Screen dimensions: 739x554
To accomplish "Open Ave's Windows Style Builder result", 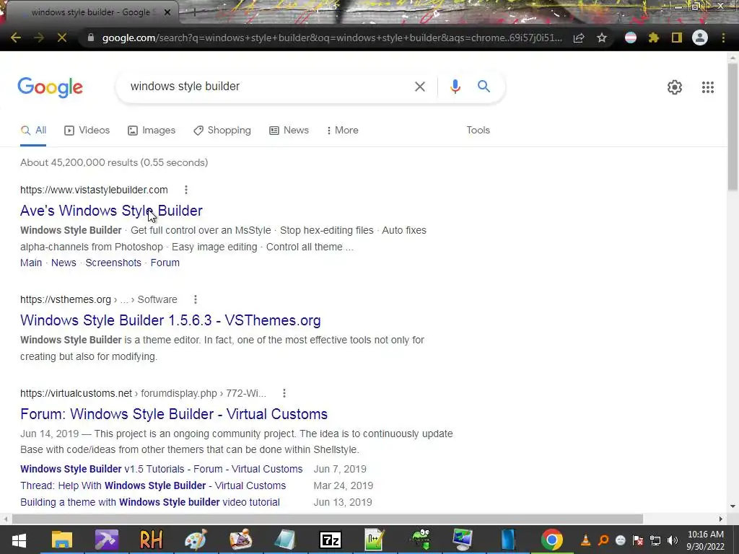I will click(x=111, y=211).
